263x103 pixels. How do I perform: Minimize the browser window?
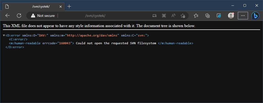click(233, 5)
